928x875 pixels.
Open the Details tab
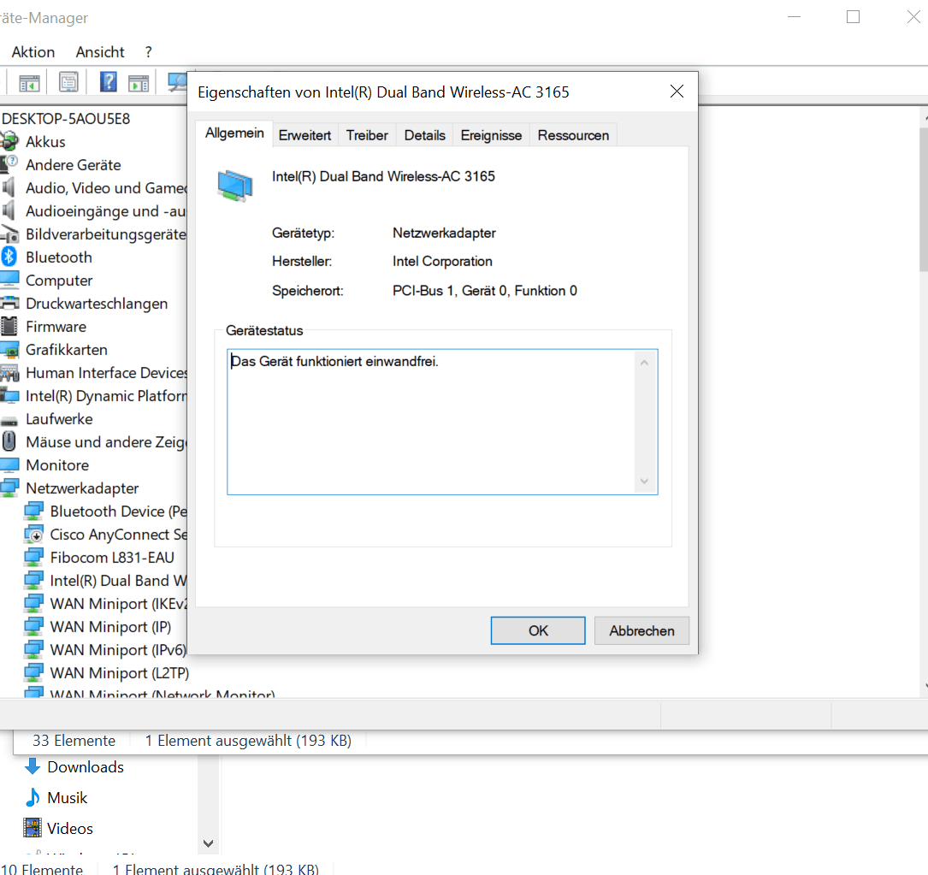tap(424, 136)
